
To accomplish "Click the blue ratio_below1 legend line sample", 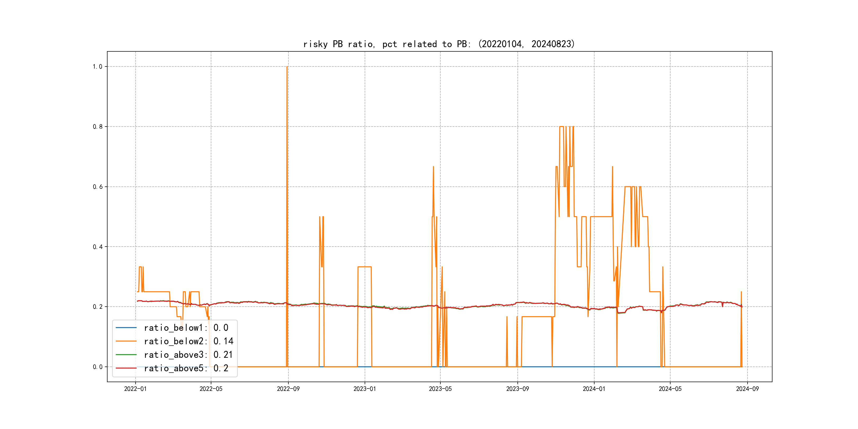I will (126, 328).
